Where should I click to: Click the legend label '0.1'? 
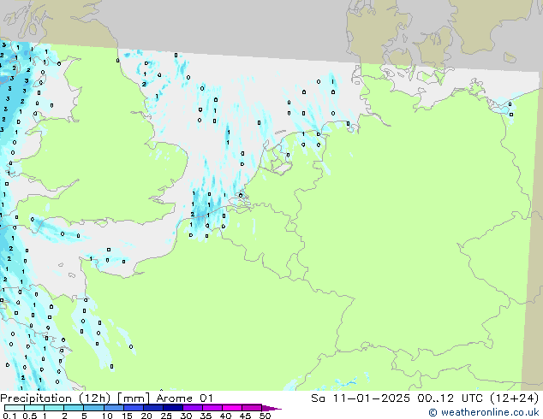9,416
